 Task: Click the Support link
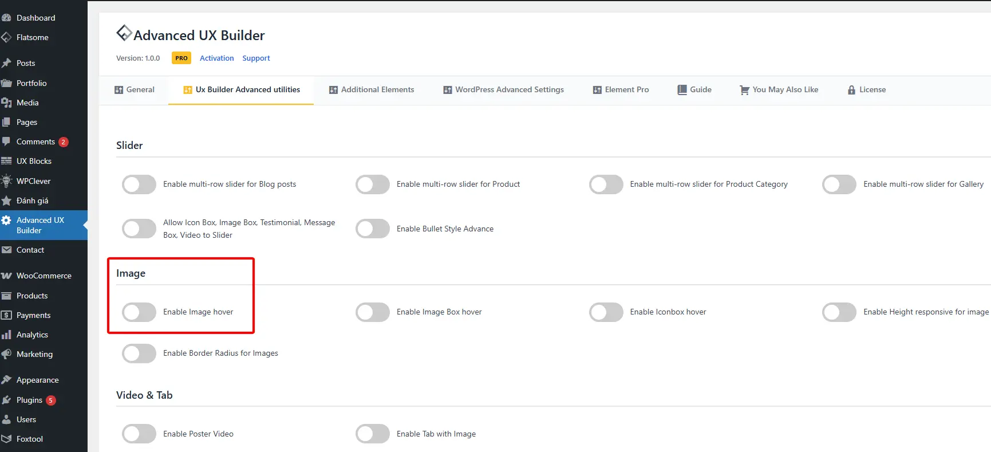(x=256, y=58)
